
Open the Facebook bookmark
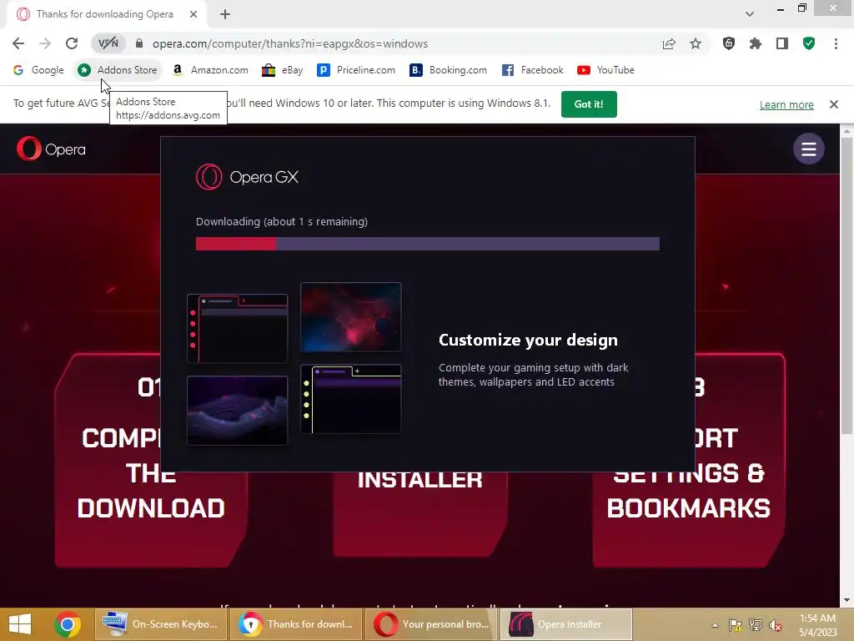[532, 70]
